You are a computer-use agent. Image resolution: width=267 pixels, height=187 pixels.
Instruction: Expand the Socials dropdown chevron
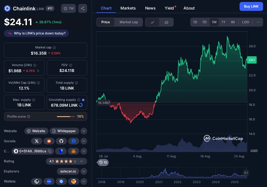click(83, 141)
